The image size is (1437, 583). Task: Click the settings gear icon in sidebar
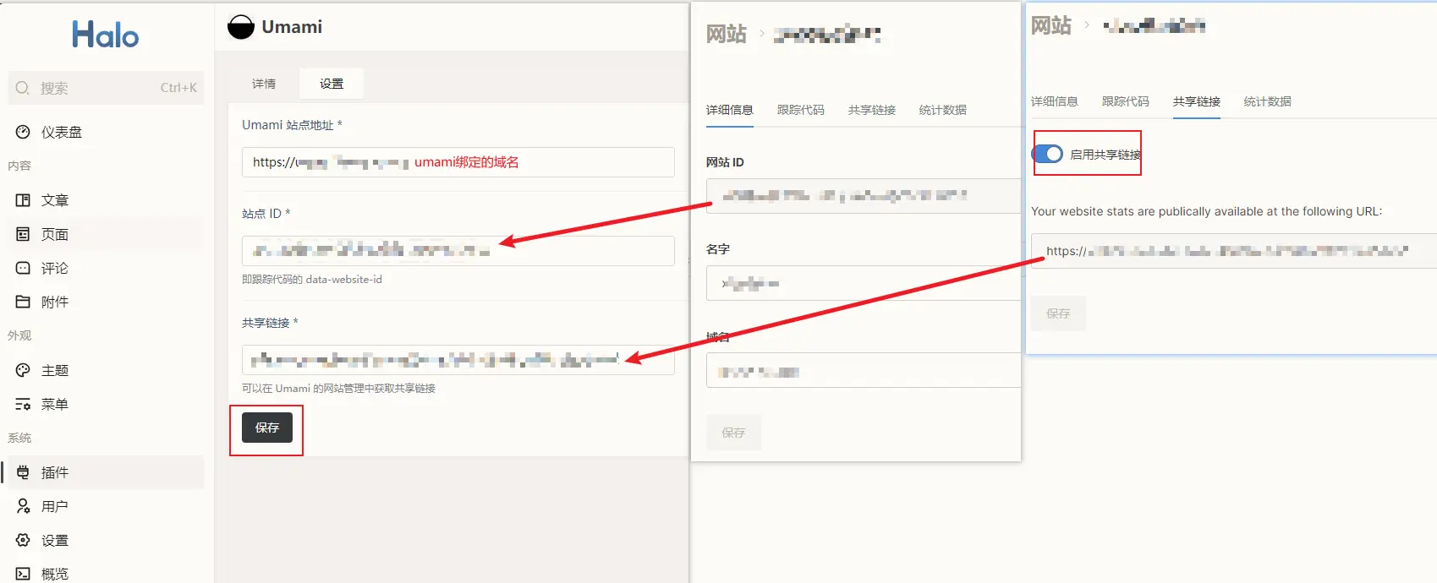coord(23,540)
